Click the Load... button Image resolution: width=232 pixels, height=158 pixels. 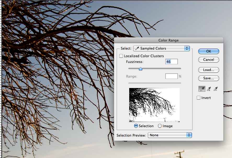click(208, 70)
